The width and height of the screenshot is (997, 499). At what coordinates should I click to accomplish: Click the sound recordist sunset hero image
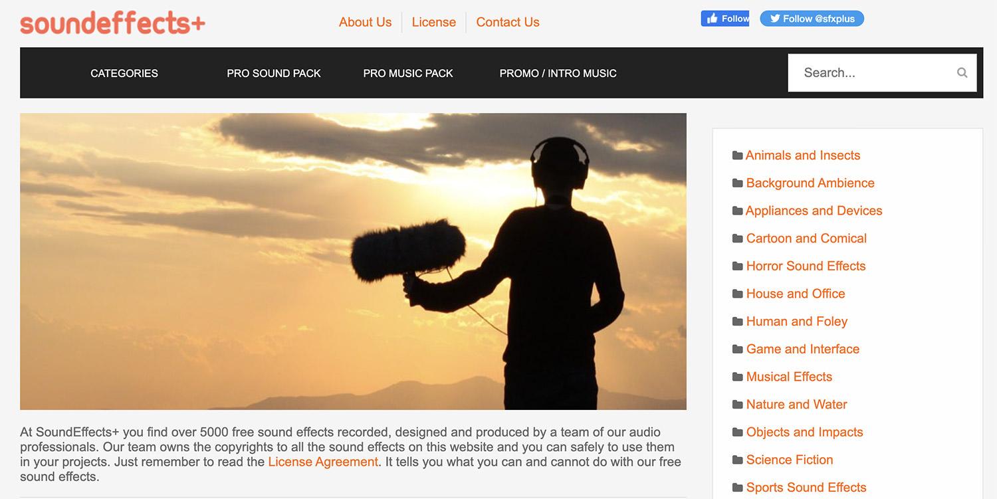353,261
